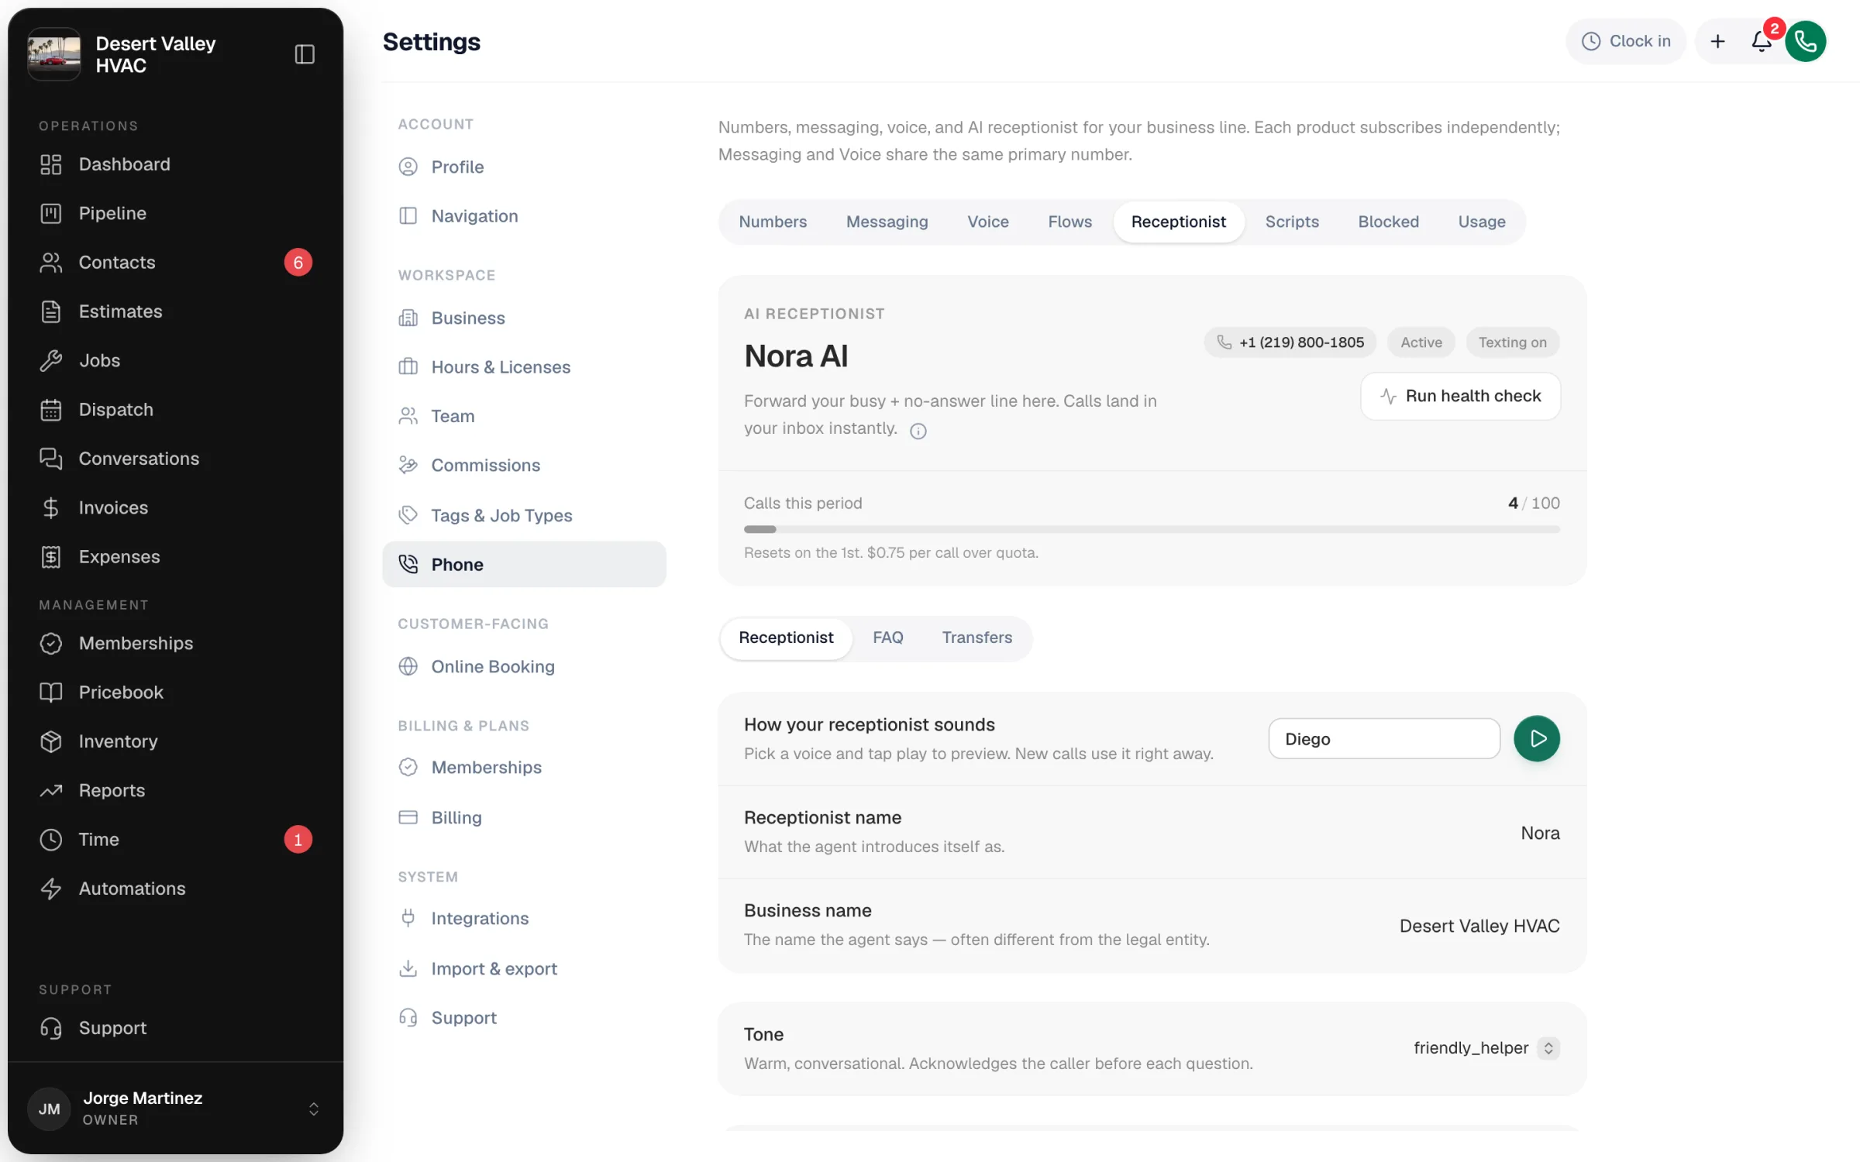Image resolution: width=1860 pixels, height=1162 pixels.
Task: Open Dispatch calendar item
Action: pos(175,410)
